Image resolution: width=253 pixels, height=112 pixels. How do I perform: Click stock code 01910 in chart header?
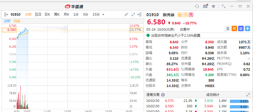pos(16,15)
